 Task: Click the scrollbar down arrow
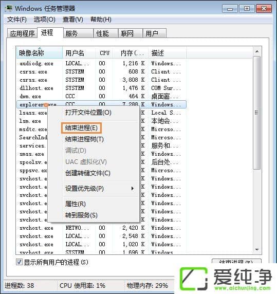point(257,249)
